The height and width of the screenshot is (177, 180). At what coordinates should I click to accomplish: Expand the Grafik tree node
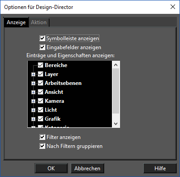click(x=33, y=119)
